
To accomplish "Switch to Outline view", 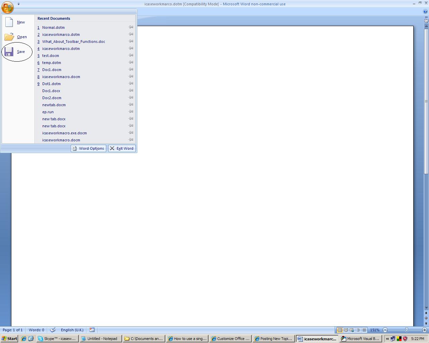I will pyautogui.click(x=358, y=330).
